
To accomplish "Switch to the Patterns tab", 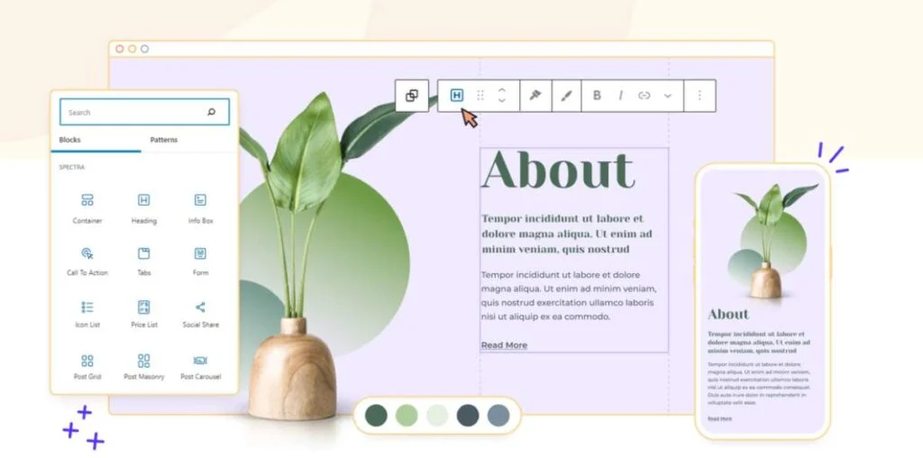I will pyautogui.click(x=163, y=140).
